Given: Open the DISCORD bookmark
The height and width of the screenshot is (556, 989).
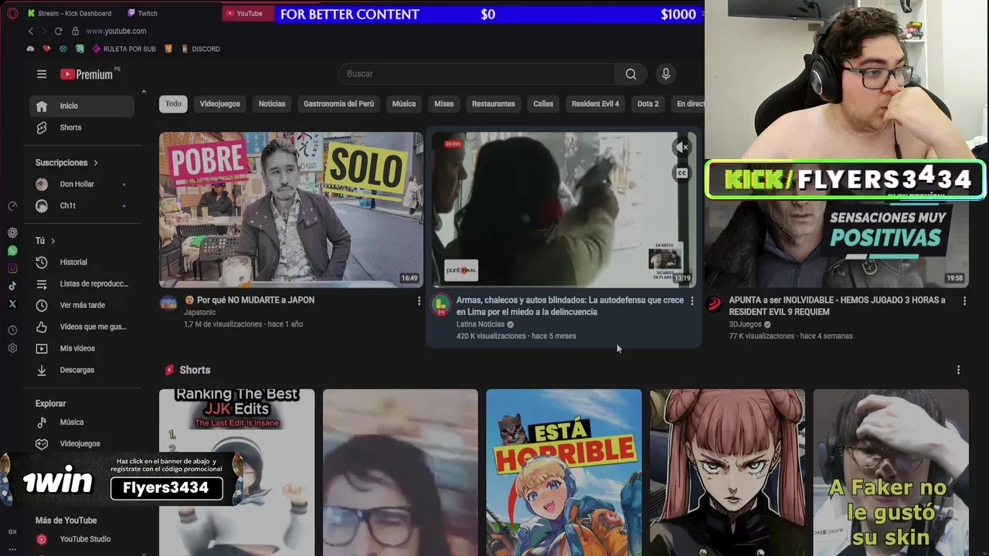Looking at the screenshot, I should click(x=200, y=49).
